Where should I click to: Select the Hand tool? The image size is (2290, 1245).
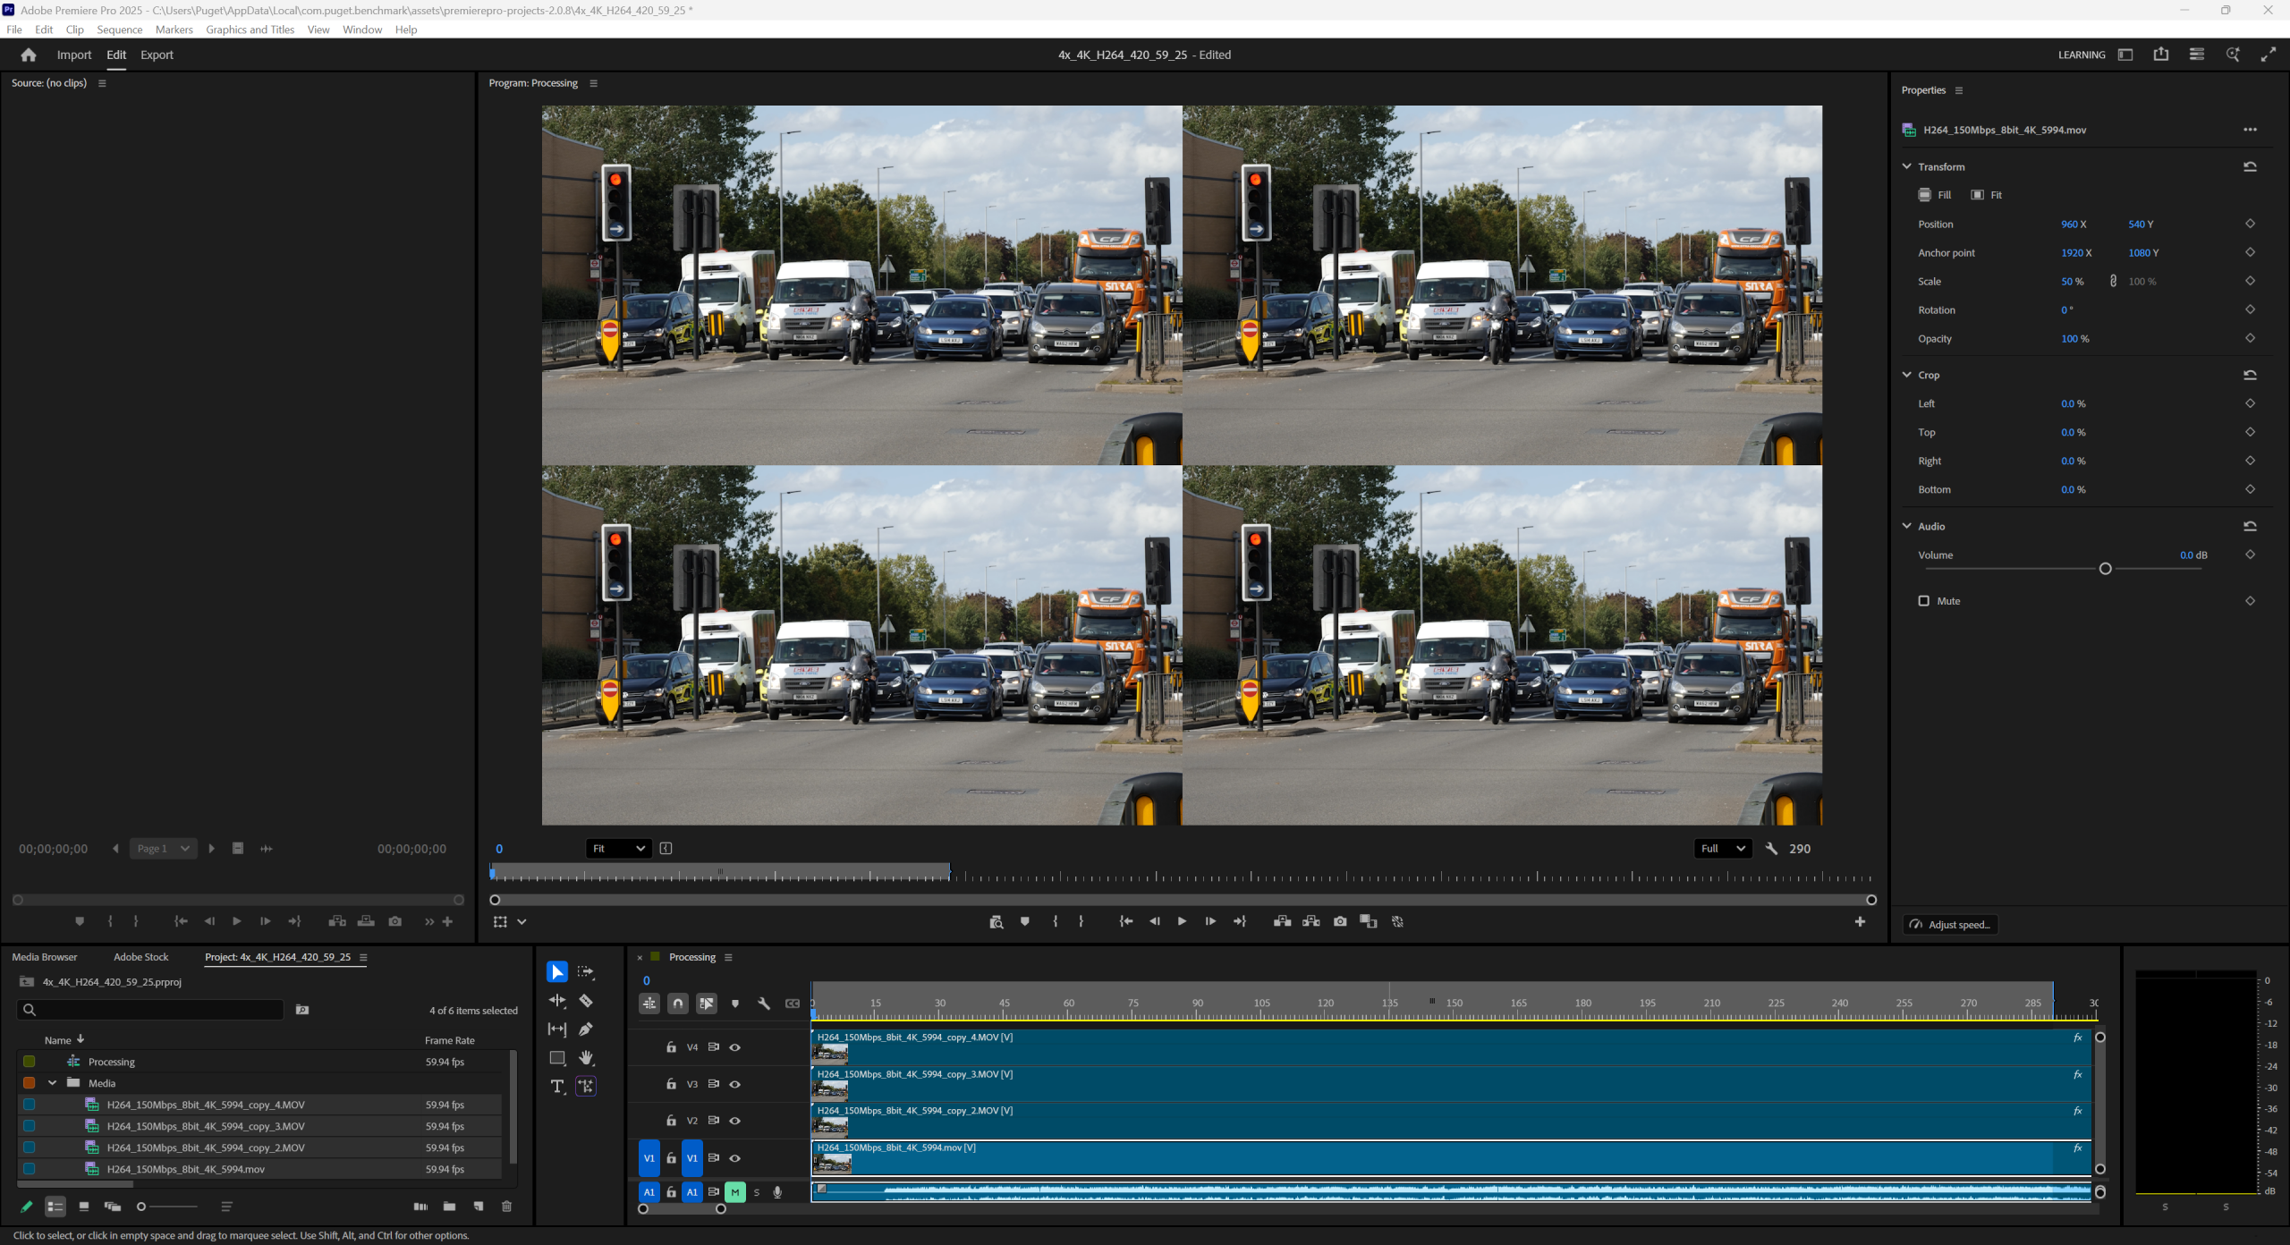click(587, 1058)
